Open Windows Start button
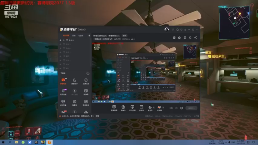This screenshot has height=145, width=258. point(3,142)
